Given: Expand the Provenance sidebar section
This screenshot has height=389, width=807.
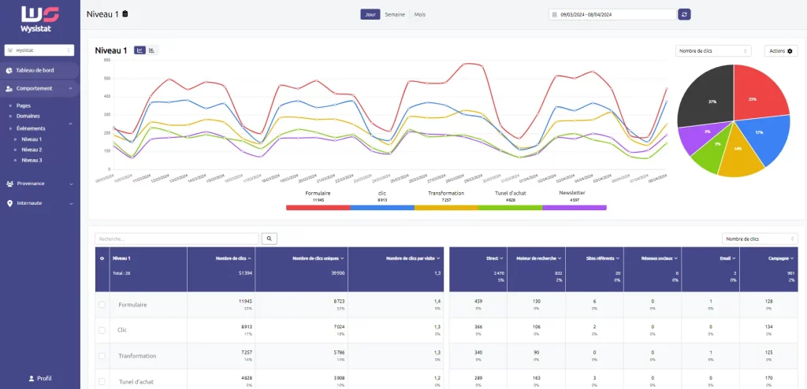Looking at the screenshot, I should pos(39,183).
